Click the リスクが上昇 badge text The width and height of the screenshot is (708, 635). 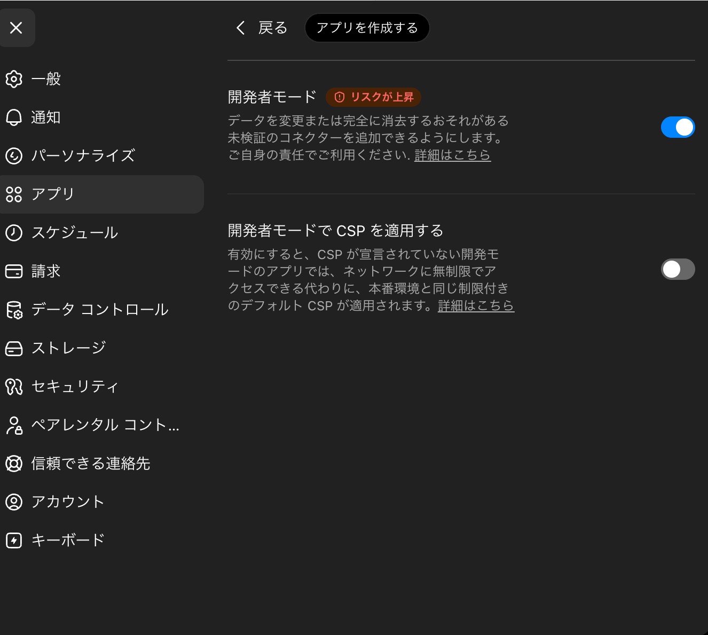click(x=382, y=97)
